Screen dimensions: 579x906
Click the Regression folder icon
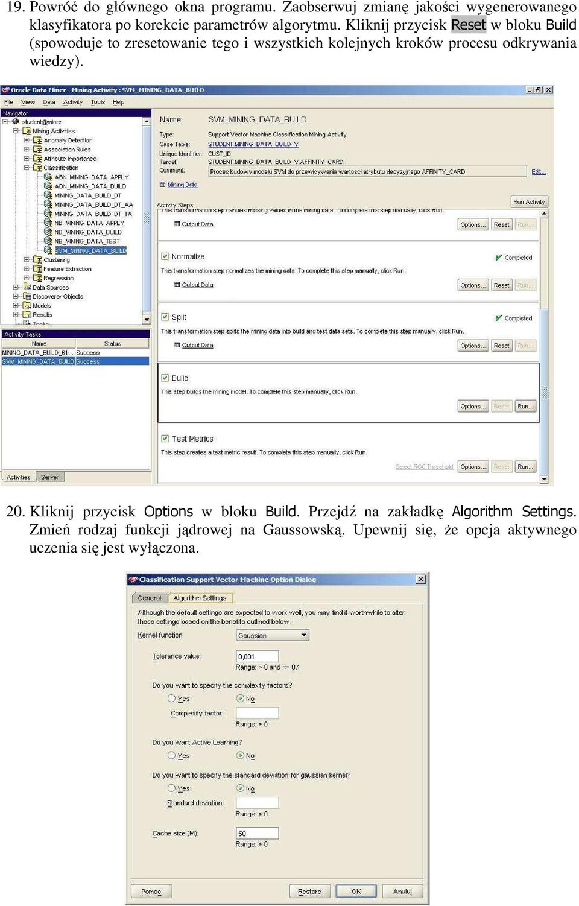[x=37, y=278]
